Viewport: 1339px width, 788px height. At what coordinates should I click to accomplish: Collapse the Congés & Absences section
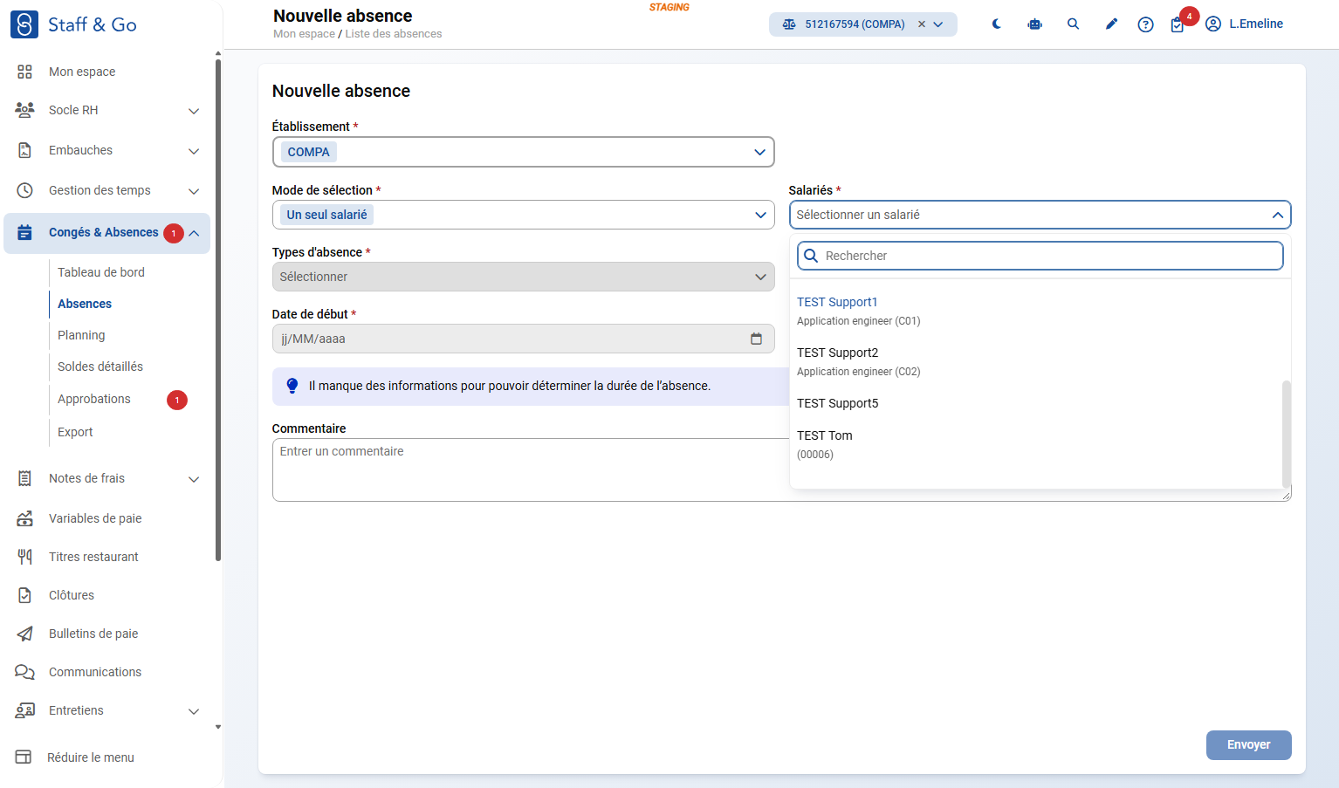click(x=194, y=233)
